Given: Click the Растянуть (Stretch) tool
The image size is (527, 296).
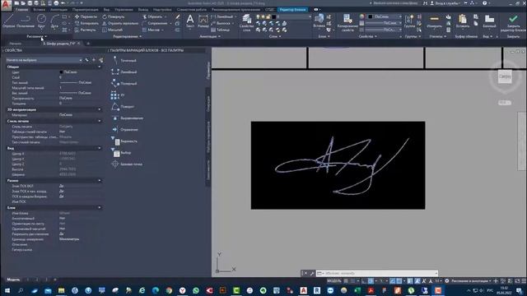Looking at the screenshot, I should tap(86, 30).
